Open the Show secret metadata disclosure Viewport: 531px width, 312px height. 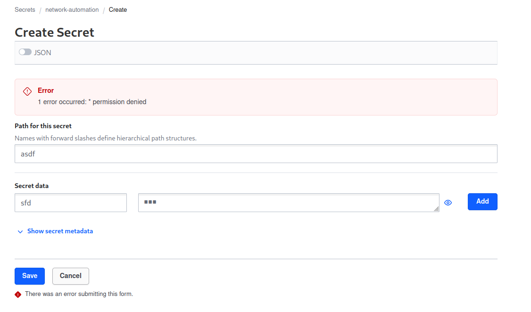pyautogui.click(x=60, y=231)
